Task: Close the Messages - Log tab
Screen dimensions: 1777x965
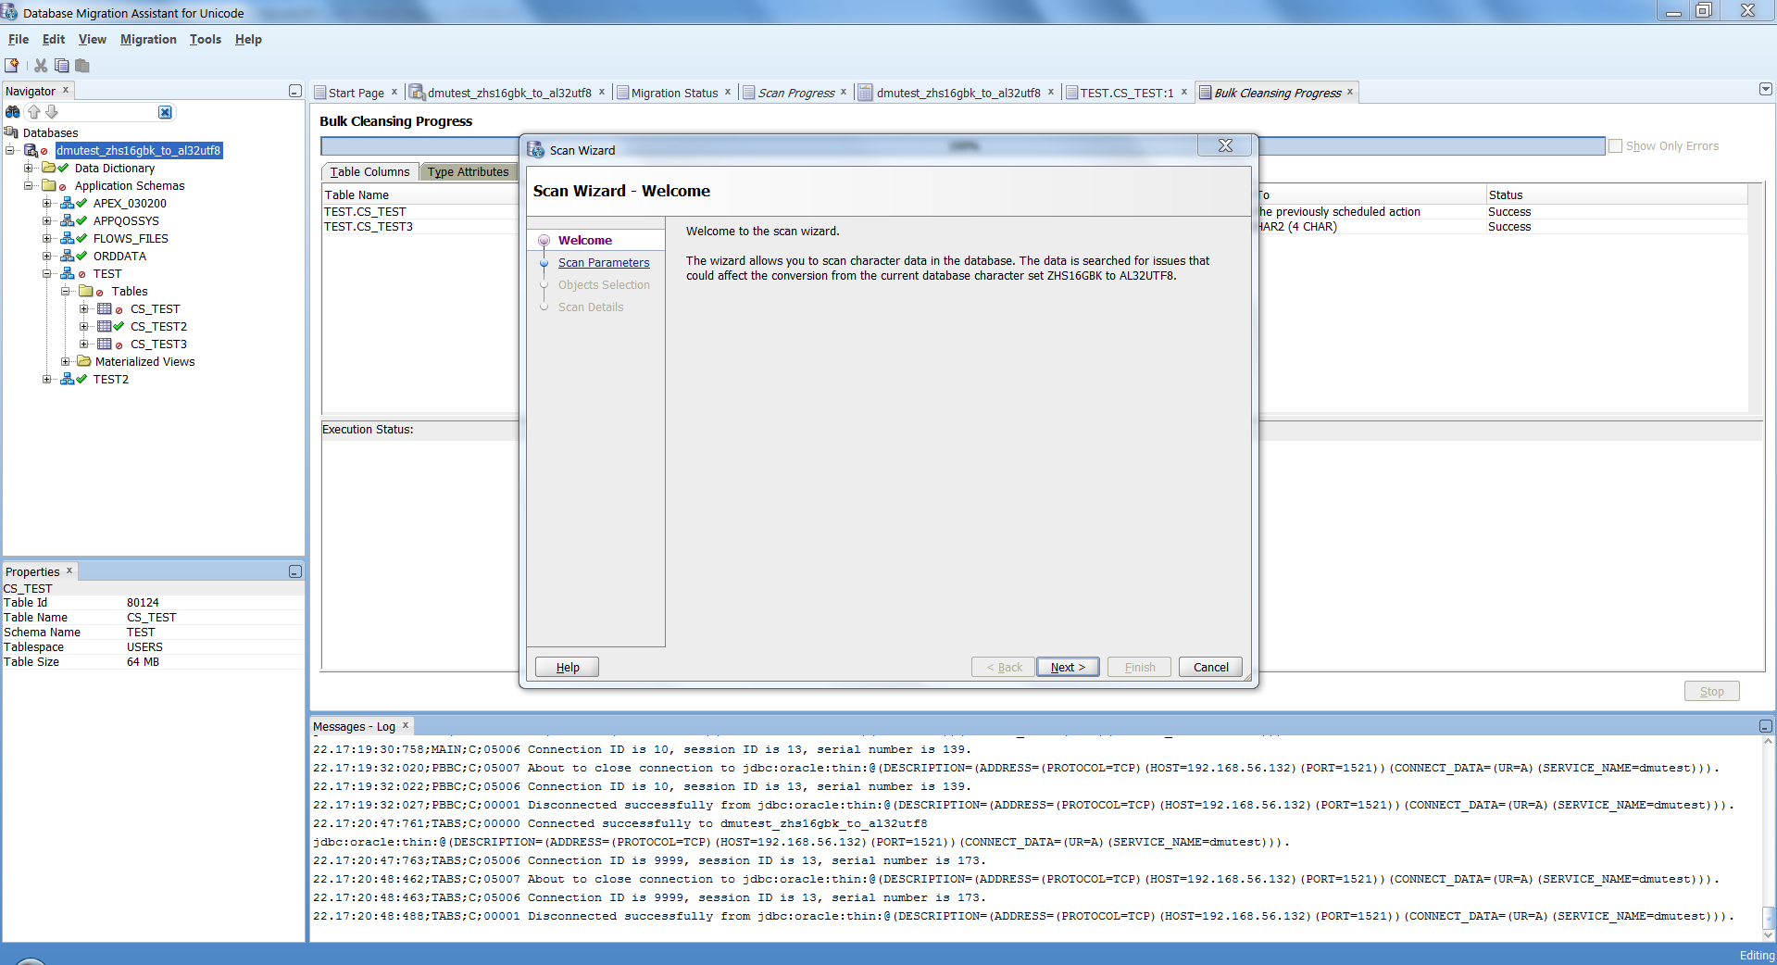Action: click(x=406, y=725)
